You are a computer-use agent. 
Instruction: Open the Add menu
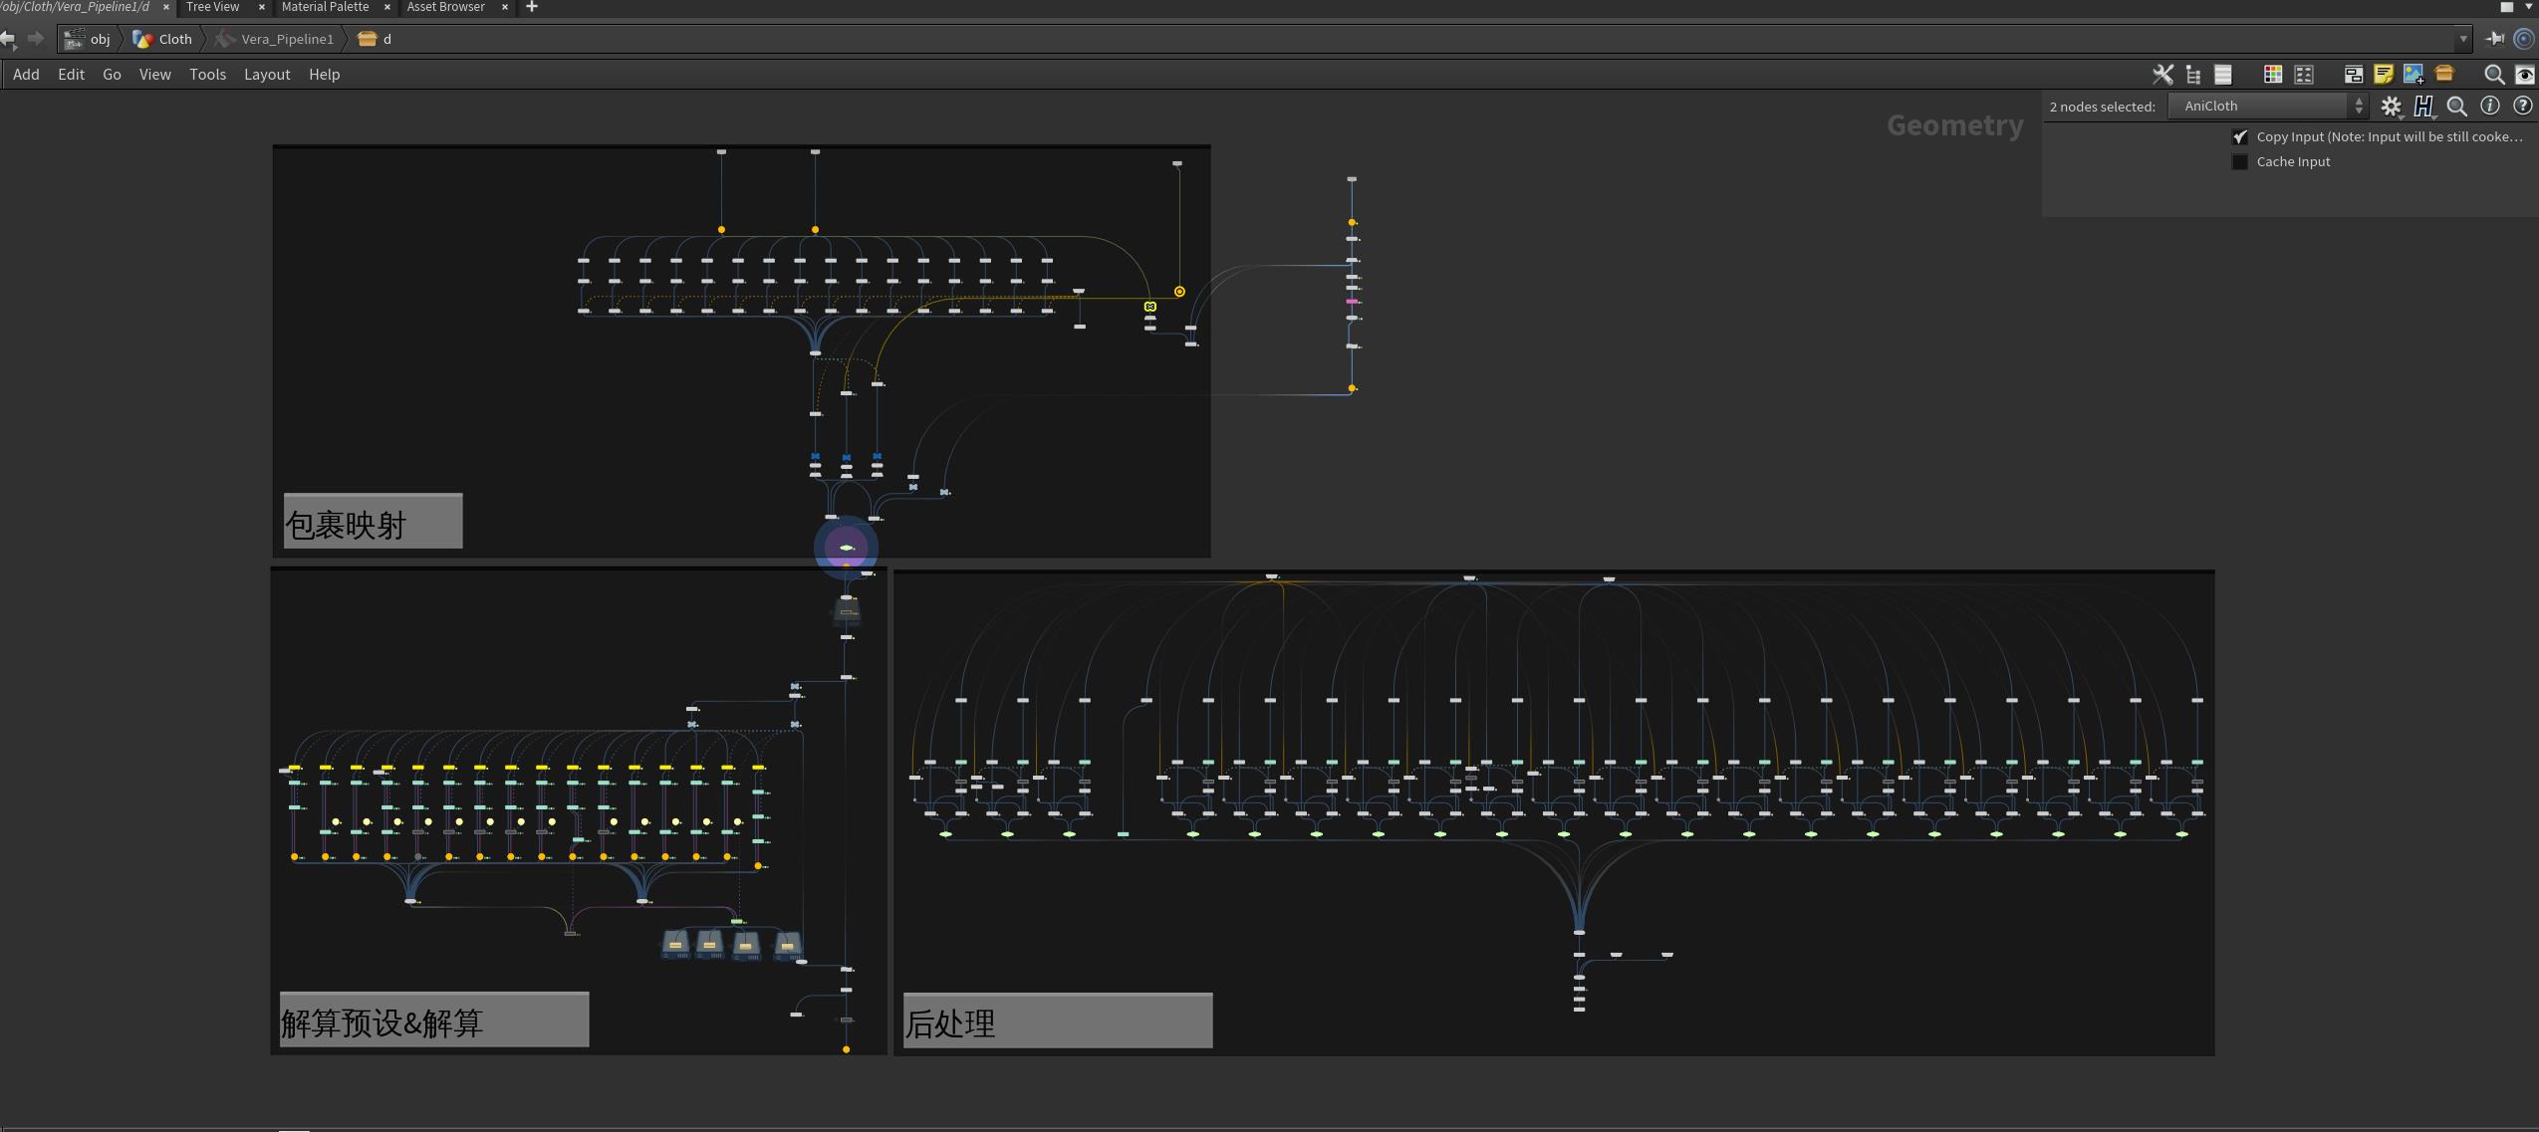coord(26,75)
